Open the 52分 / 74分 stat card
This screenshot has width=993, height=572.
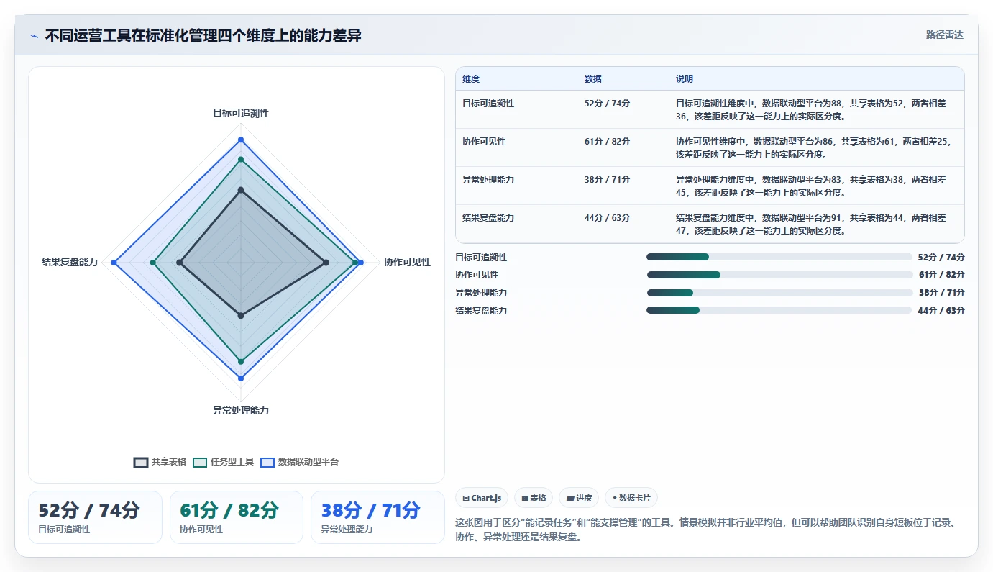[95, 517]
